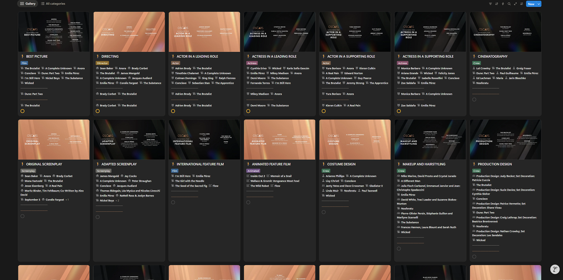Click the page icon beside ANIMATED FEATURE FILM

[x=248, y=164]
